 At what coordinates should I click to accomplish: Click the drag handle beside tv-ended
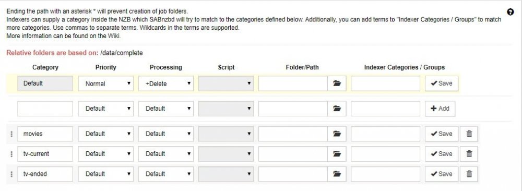coord(11,174)
